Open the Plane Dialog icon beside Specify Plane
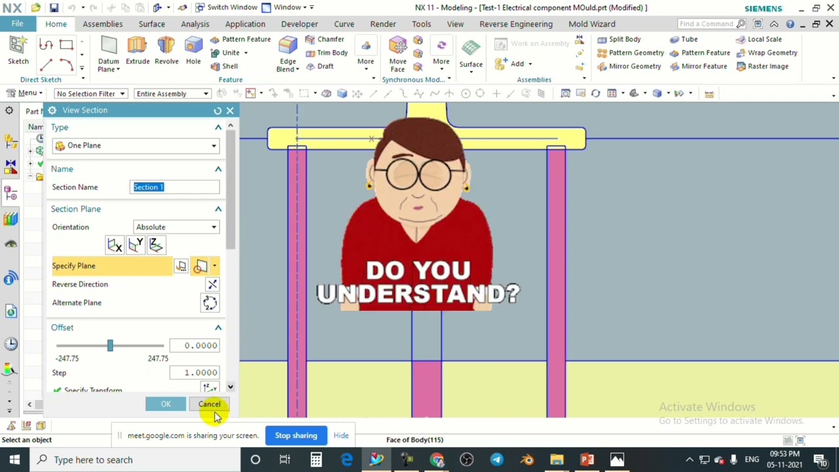Image resolution: width=839 pixels, height=472 pixels. click(x=181, y=266)
